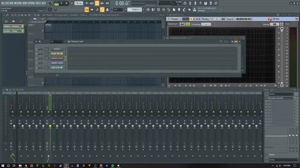Open the SPAN Underlay selector

[206, 24]
